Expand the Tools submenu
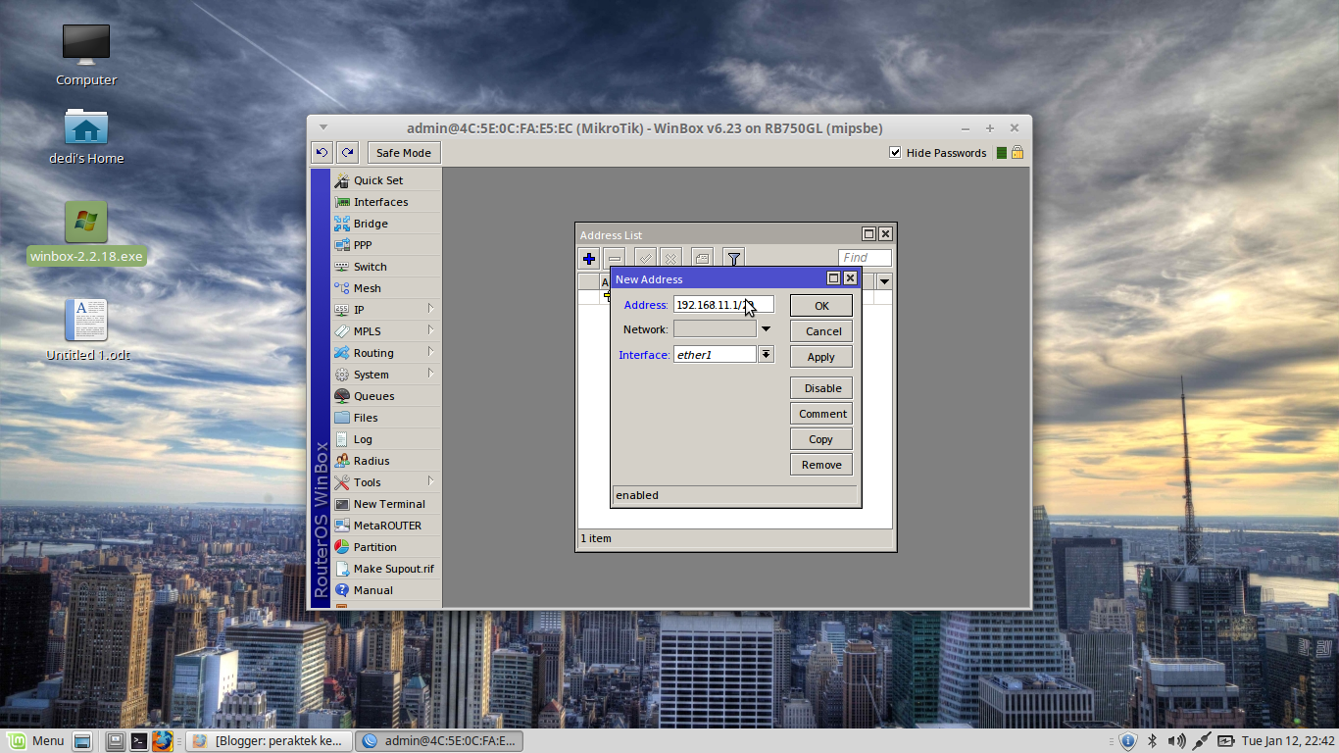Image resolution: width=1339 pixels, height=753 pixels. 429,481
